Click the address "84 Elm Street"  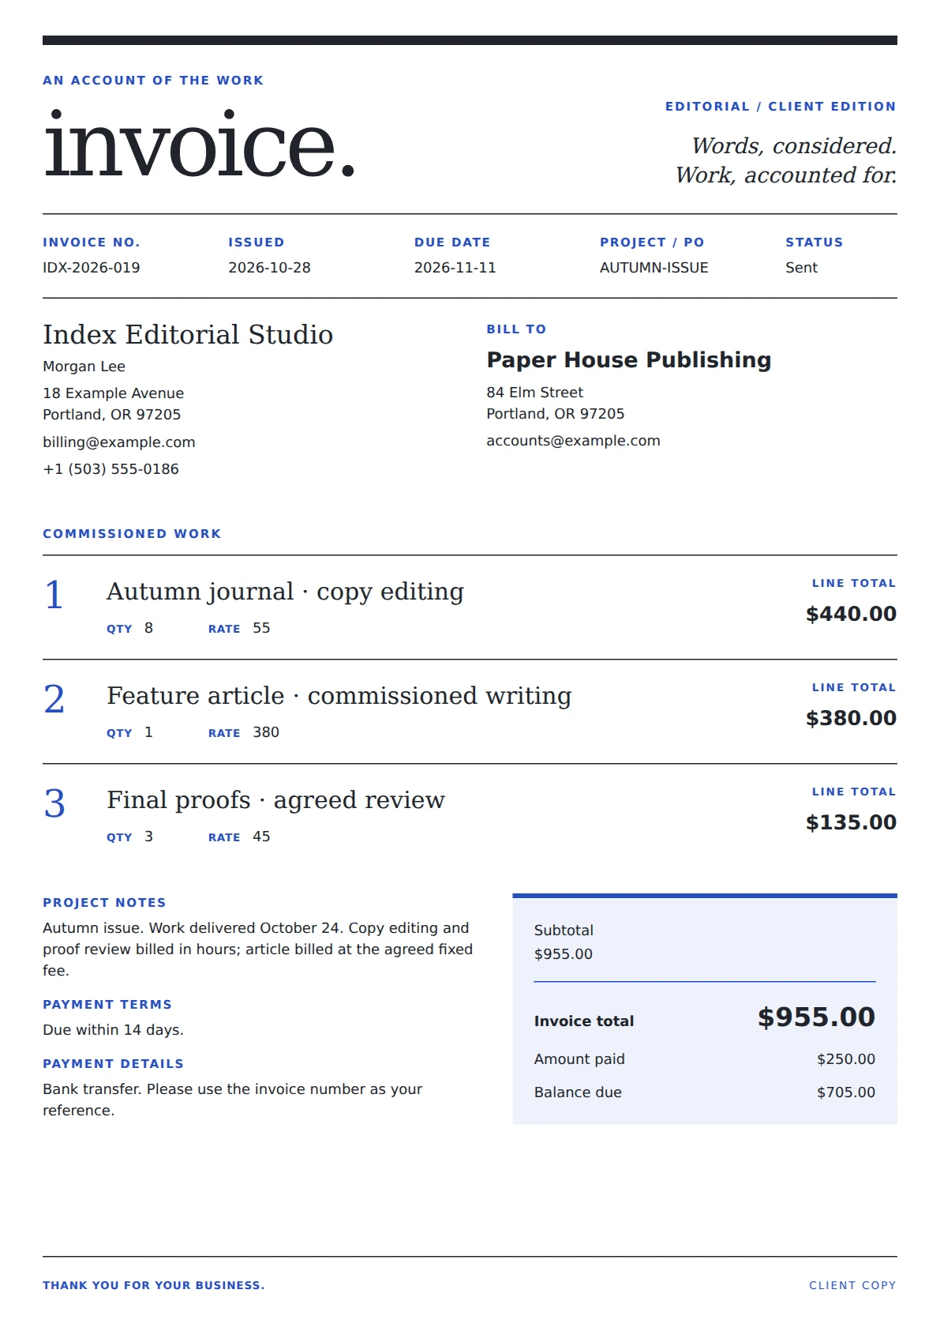pyautogui.click(x=534, y=393)
